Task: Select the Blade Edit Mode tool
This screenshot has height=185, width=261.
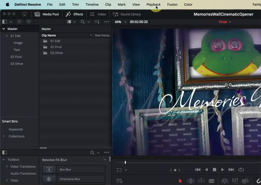Action: pyautogui.click(x=212, y=181)
